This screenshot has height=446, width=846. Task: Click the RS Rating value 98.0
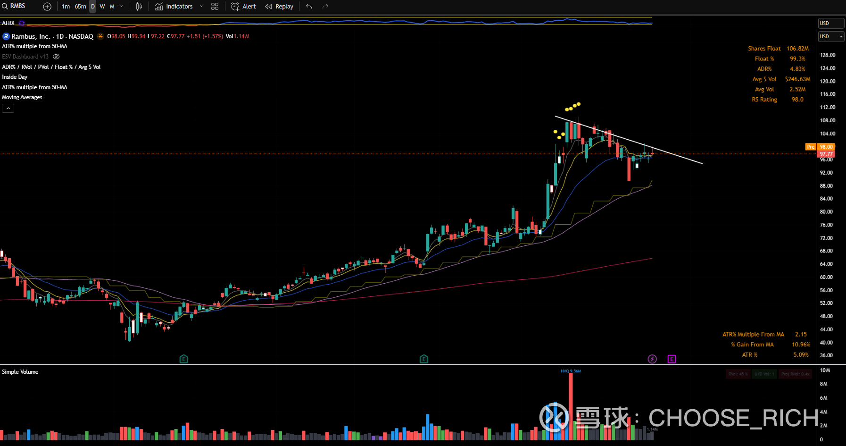point(798,100)
